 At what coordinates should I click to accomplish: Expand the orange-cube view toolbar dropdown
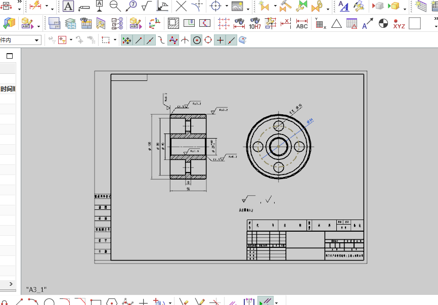405,9
